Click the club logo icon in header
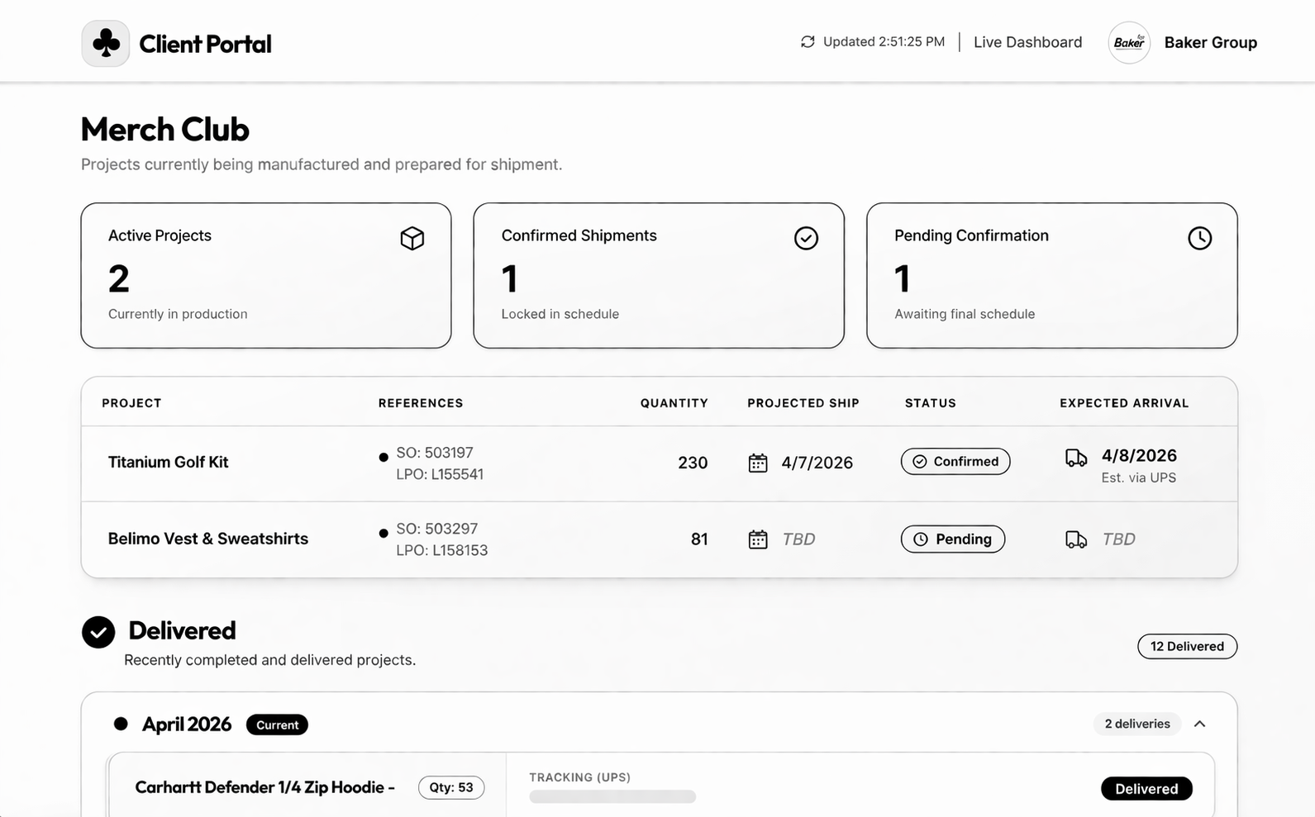The width and height of the screenshot is (1315, 817). click(106, 43)
